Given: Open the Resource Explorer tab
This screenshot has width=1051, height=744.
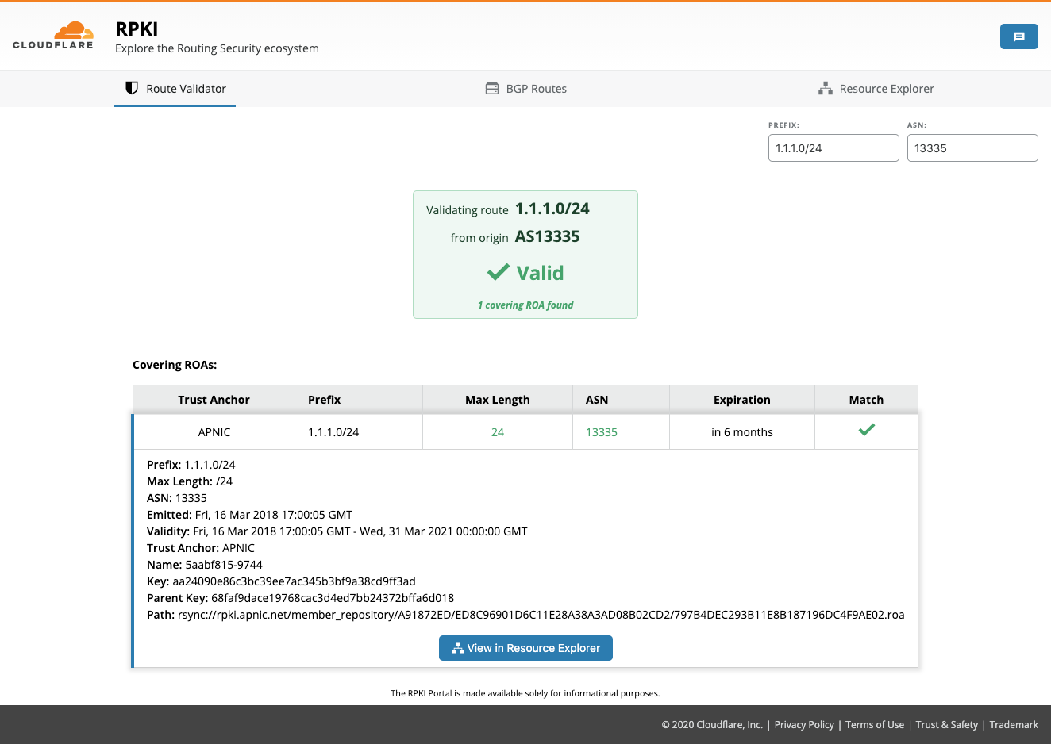Looking at the screenshot, I should coord(886,89).
